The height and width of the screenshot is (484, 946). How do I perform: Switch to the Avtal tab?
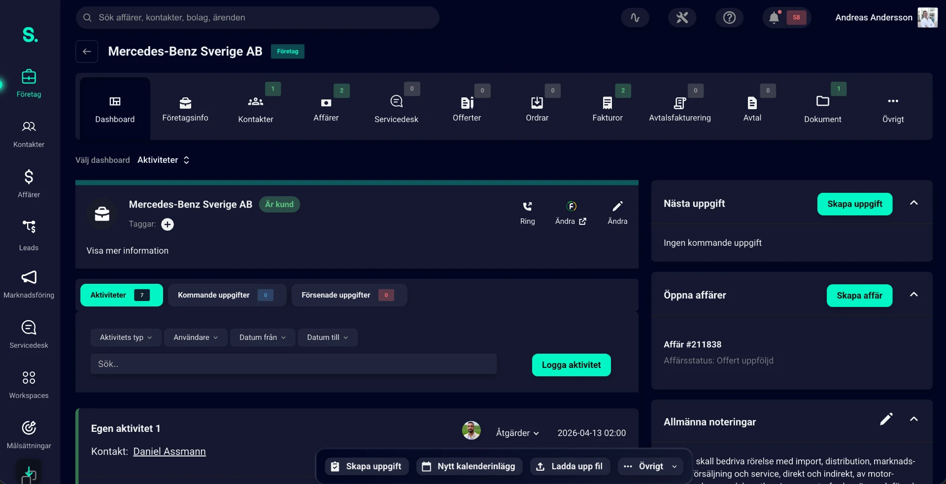(x=752, y=109)
